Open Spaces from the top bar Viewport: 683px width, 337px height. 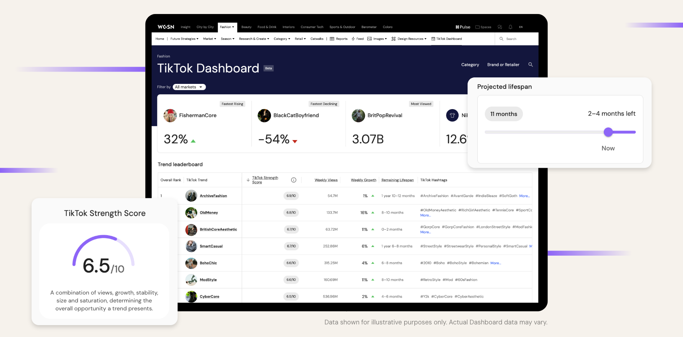(483, 27)
